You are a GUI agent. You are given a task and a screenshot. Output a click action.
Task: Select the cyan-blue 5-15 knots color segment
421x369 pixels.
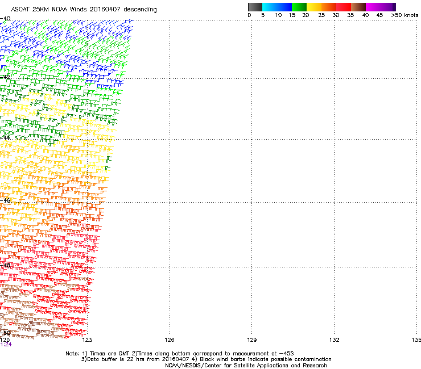click(x=277, y=7)
